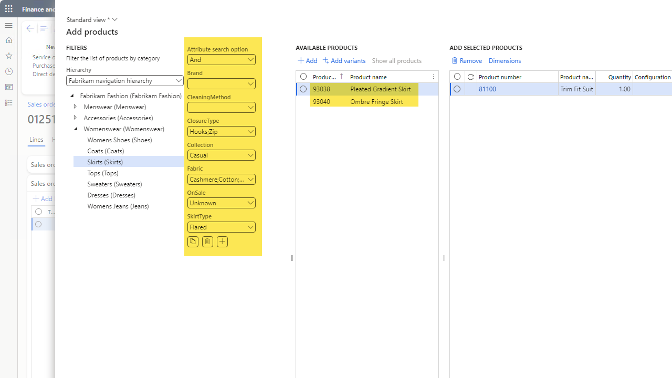
Task: Open the Brand dropdown
Action: (x=222, y=83)
